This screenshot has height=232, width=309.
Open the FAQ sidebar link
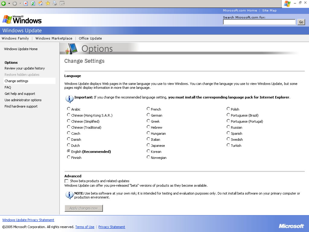click(8, 87)
